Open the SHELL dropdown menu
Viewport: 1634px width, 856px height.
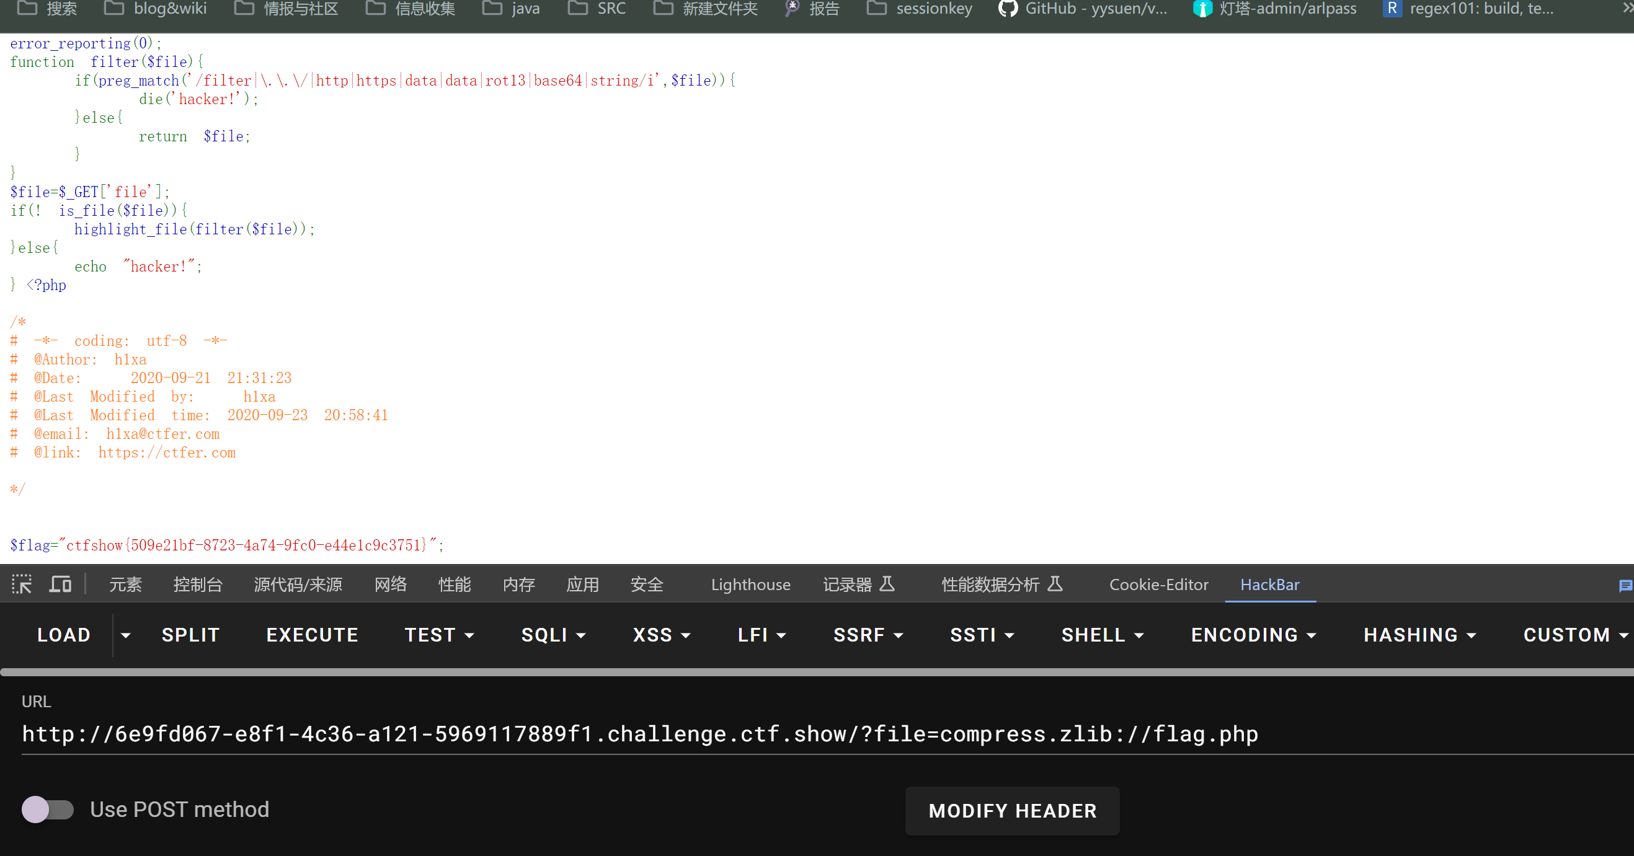coord(1103,635)
